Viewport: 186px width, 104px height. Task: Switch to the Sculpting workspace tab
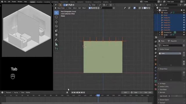tap(47, 2)
